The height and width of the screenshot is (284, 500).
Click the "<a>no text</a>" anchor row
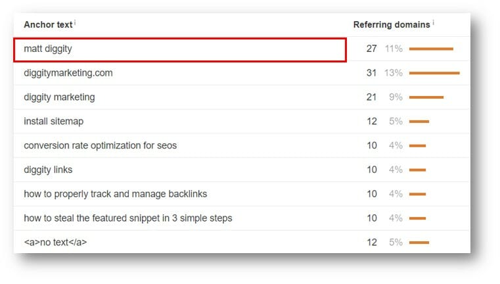55,242
